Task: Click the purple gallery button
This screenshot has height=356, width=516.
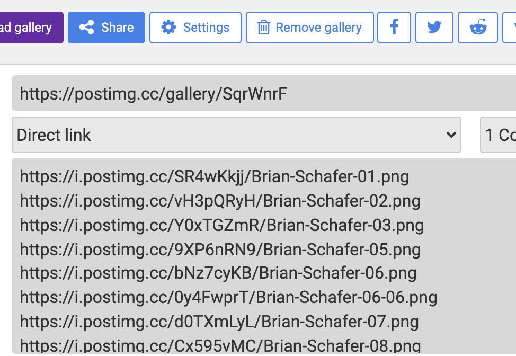Action: tap(31, 28)
